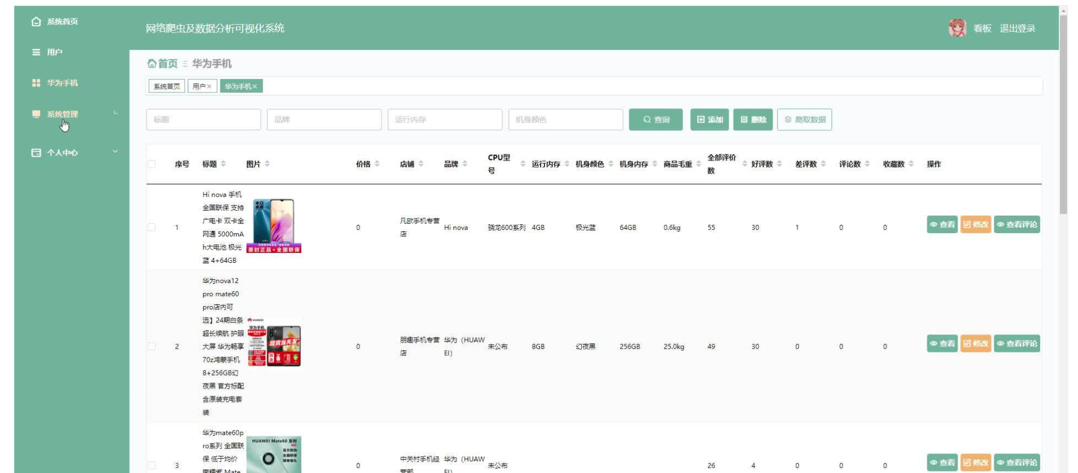Sort the table by 机身内存 column

[655, 164]
